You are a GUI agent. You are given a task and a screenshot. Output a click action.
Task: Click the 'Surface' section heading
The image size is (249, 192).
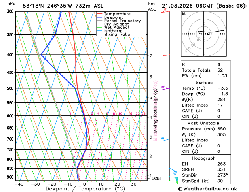coord(204,83)
